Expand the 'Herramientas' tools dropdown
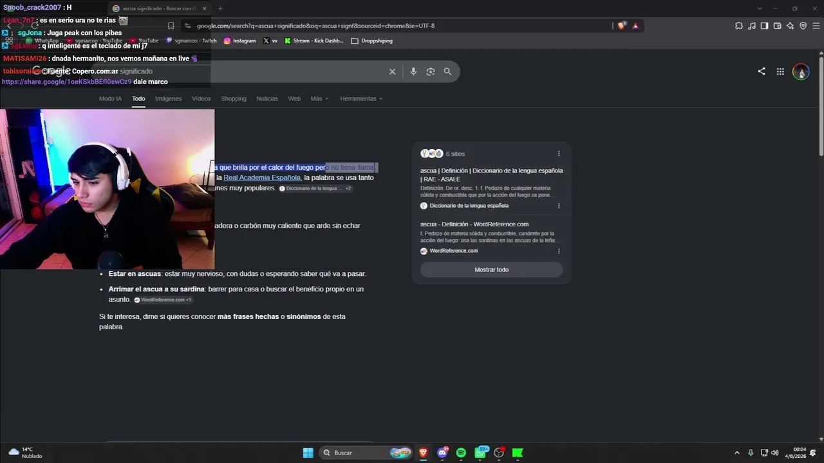Image resolution: width=824 pixels, height=463 pixels. click(x=361, y=98)
